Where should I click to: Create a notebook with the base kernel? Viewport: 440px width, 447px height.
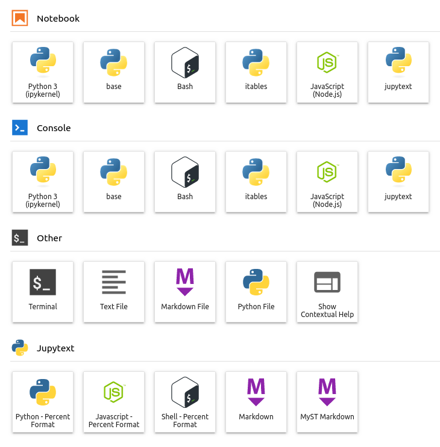(114, 72)
